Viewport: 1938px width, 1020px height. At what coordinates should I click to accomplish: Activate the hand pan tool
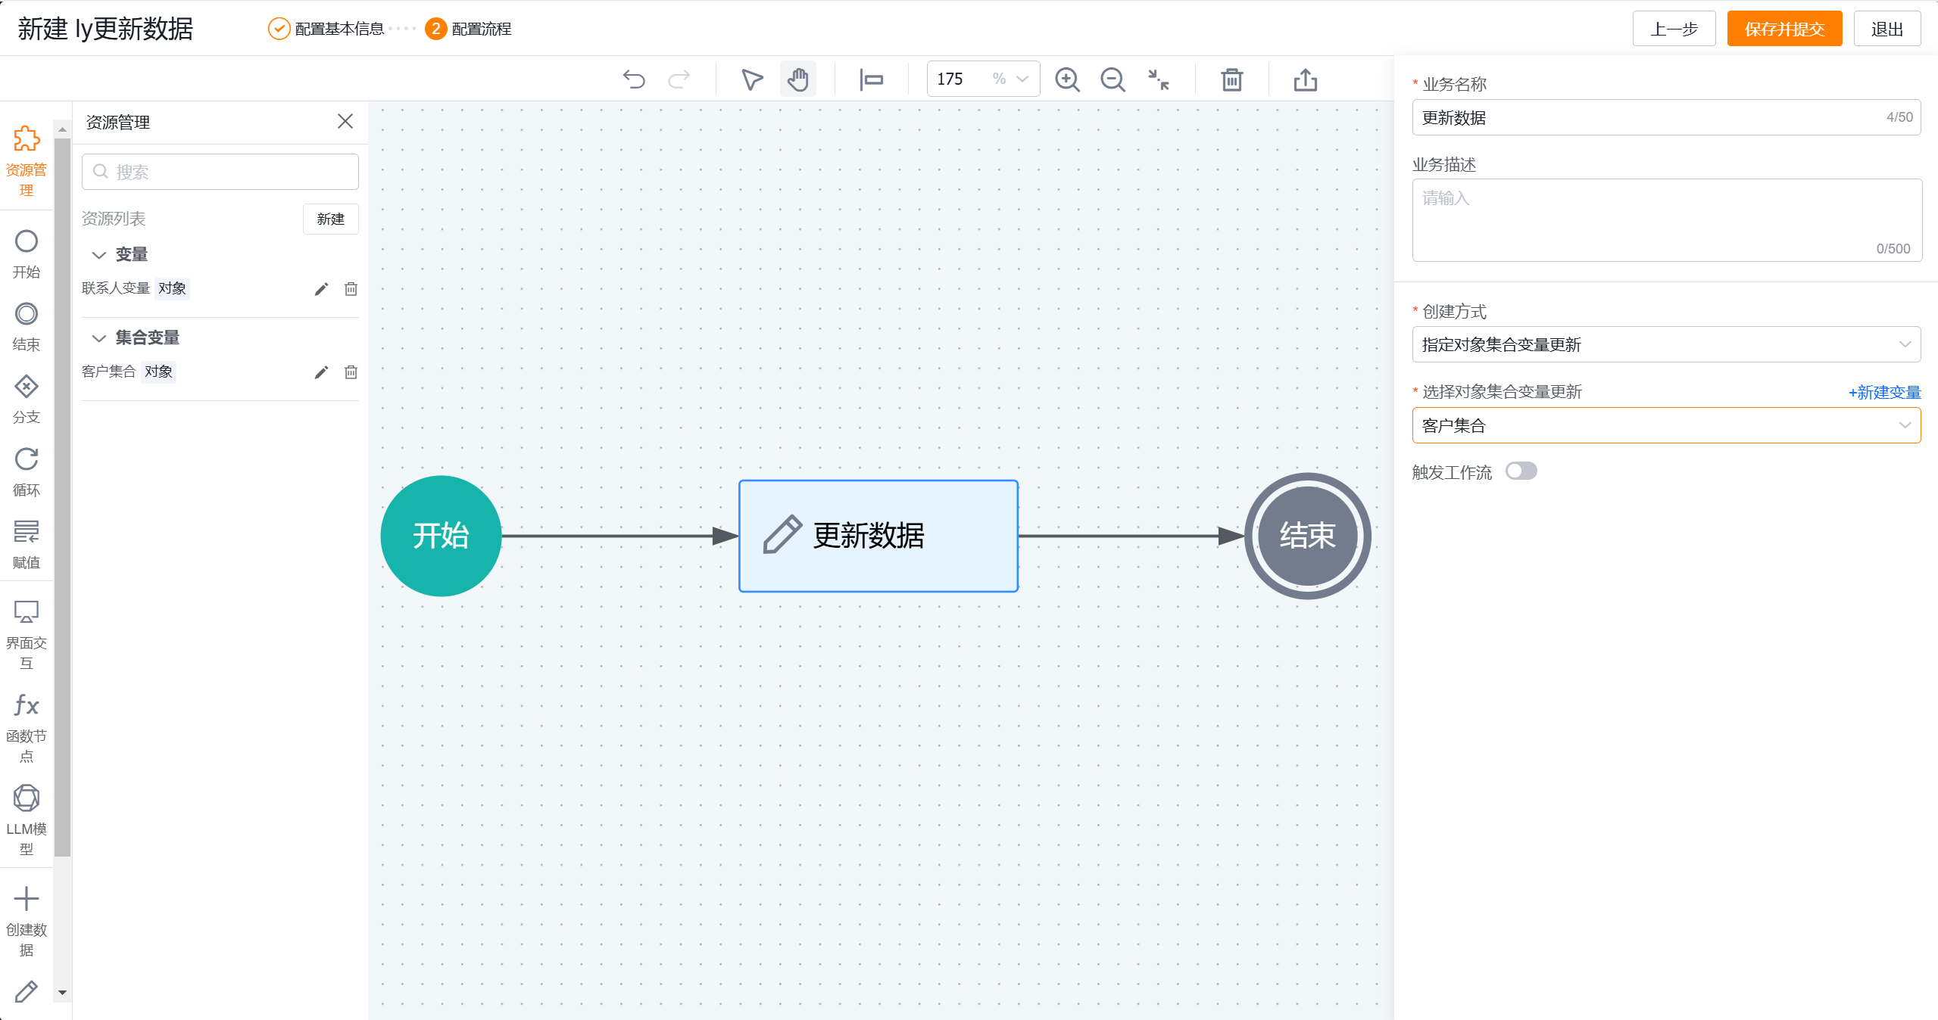click(797, 79)
